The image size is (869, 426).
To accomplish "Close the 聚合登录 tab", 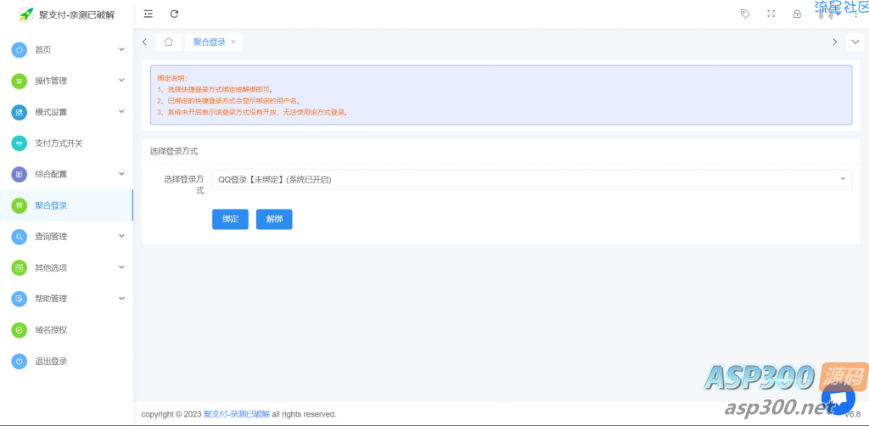I will click(x=233, y=42).
